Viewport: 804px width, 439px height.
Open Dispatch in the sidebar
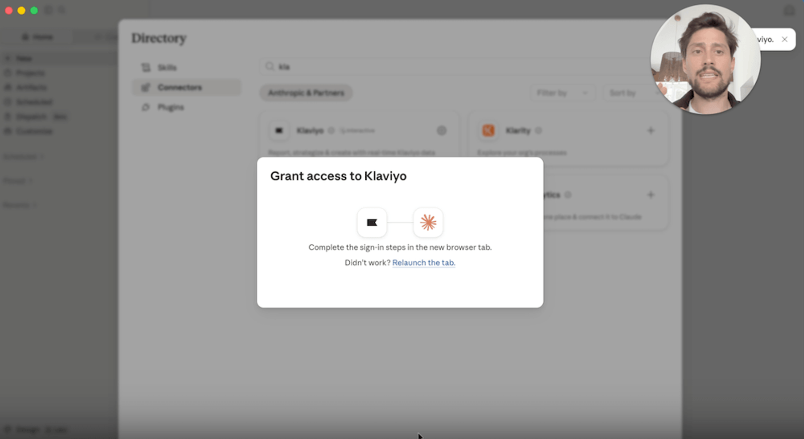pos(36,116)
